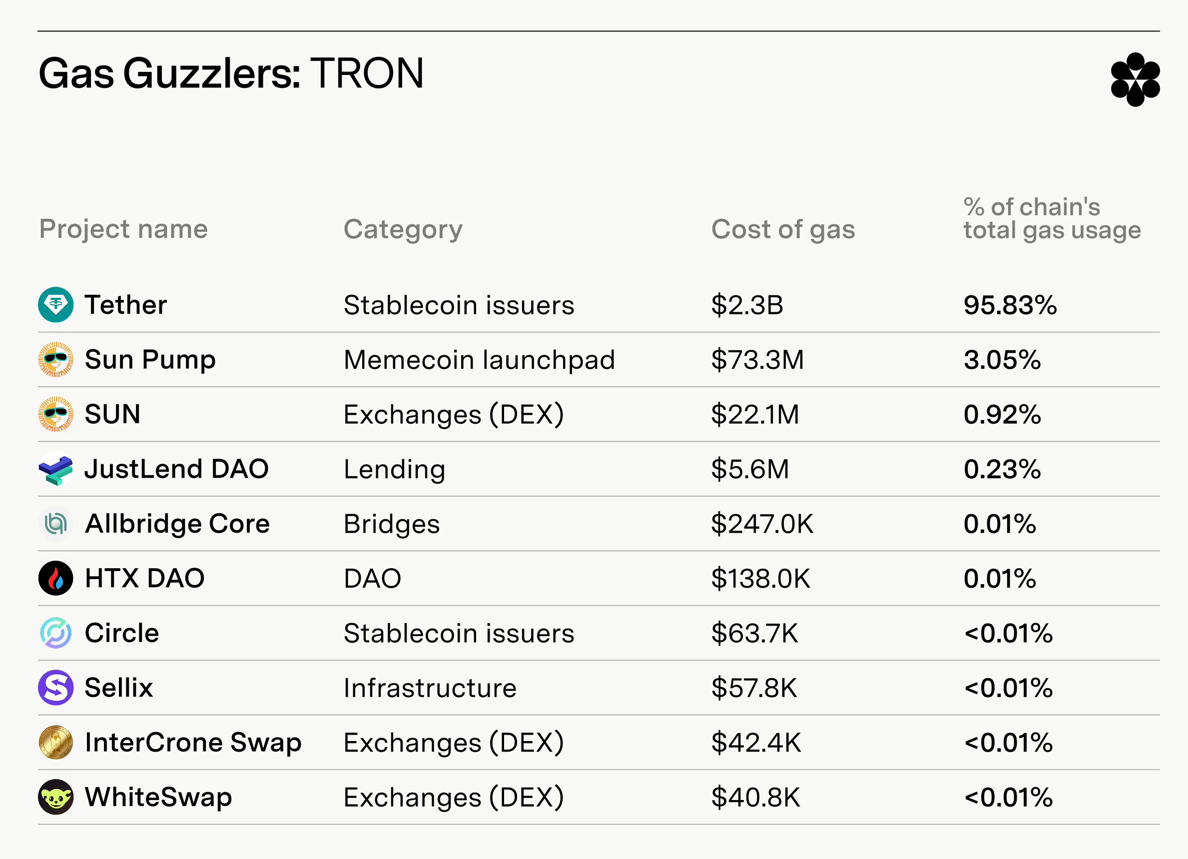Click the HTX DAO flame icon
This screenshot has width=1188, height=859.
tap(55, 578)
